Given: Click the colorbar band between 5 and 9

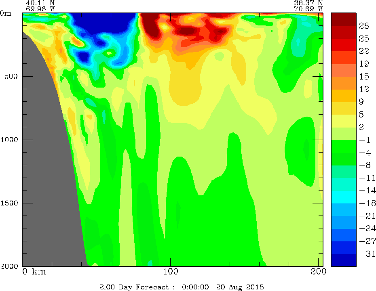Looking at the screenshot, I should pyautogui.click(x=344, y=108).
